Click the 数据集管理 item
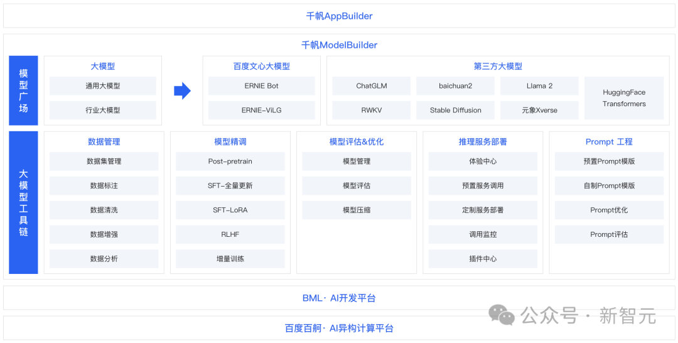Viewport: 678px width, 343px height. 104,161
